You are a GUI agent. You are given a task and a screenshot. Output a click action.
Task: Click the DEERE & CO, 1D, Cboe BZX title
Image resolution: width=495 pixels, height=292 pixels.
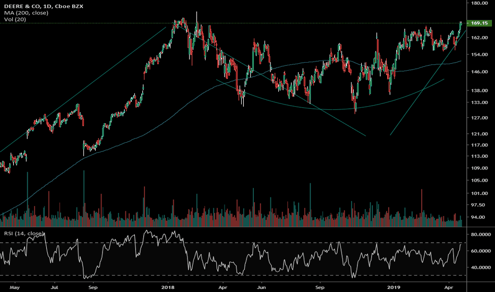click(x=44, y=6)
